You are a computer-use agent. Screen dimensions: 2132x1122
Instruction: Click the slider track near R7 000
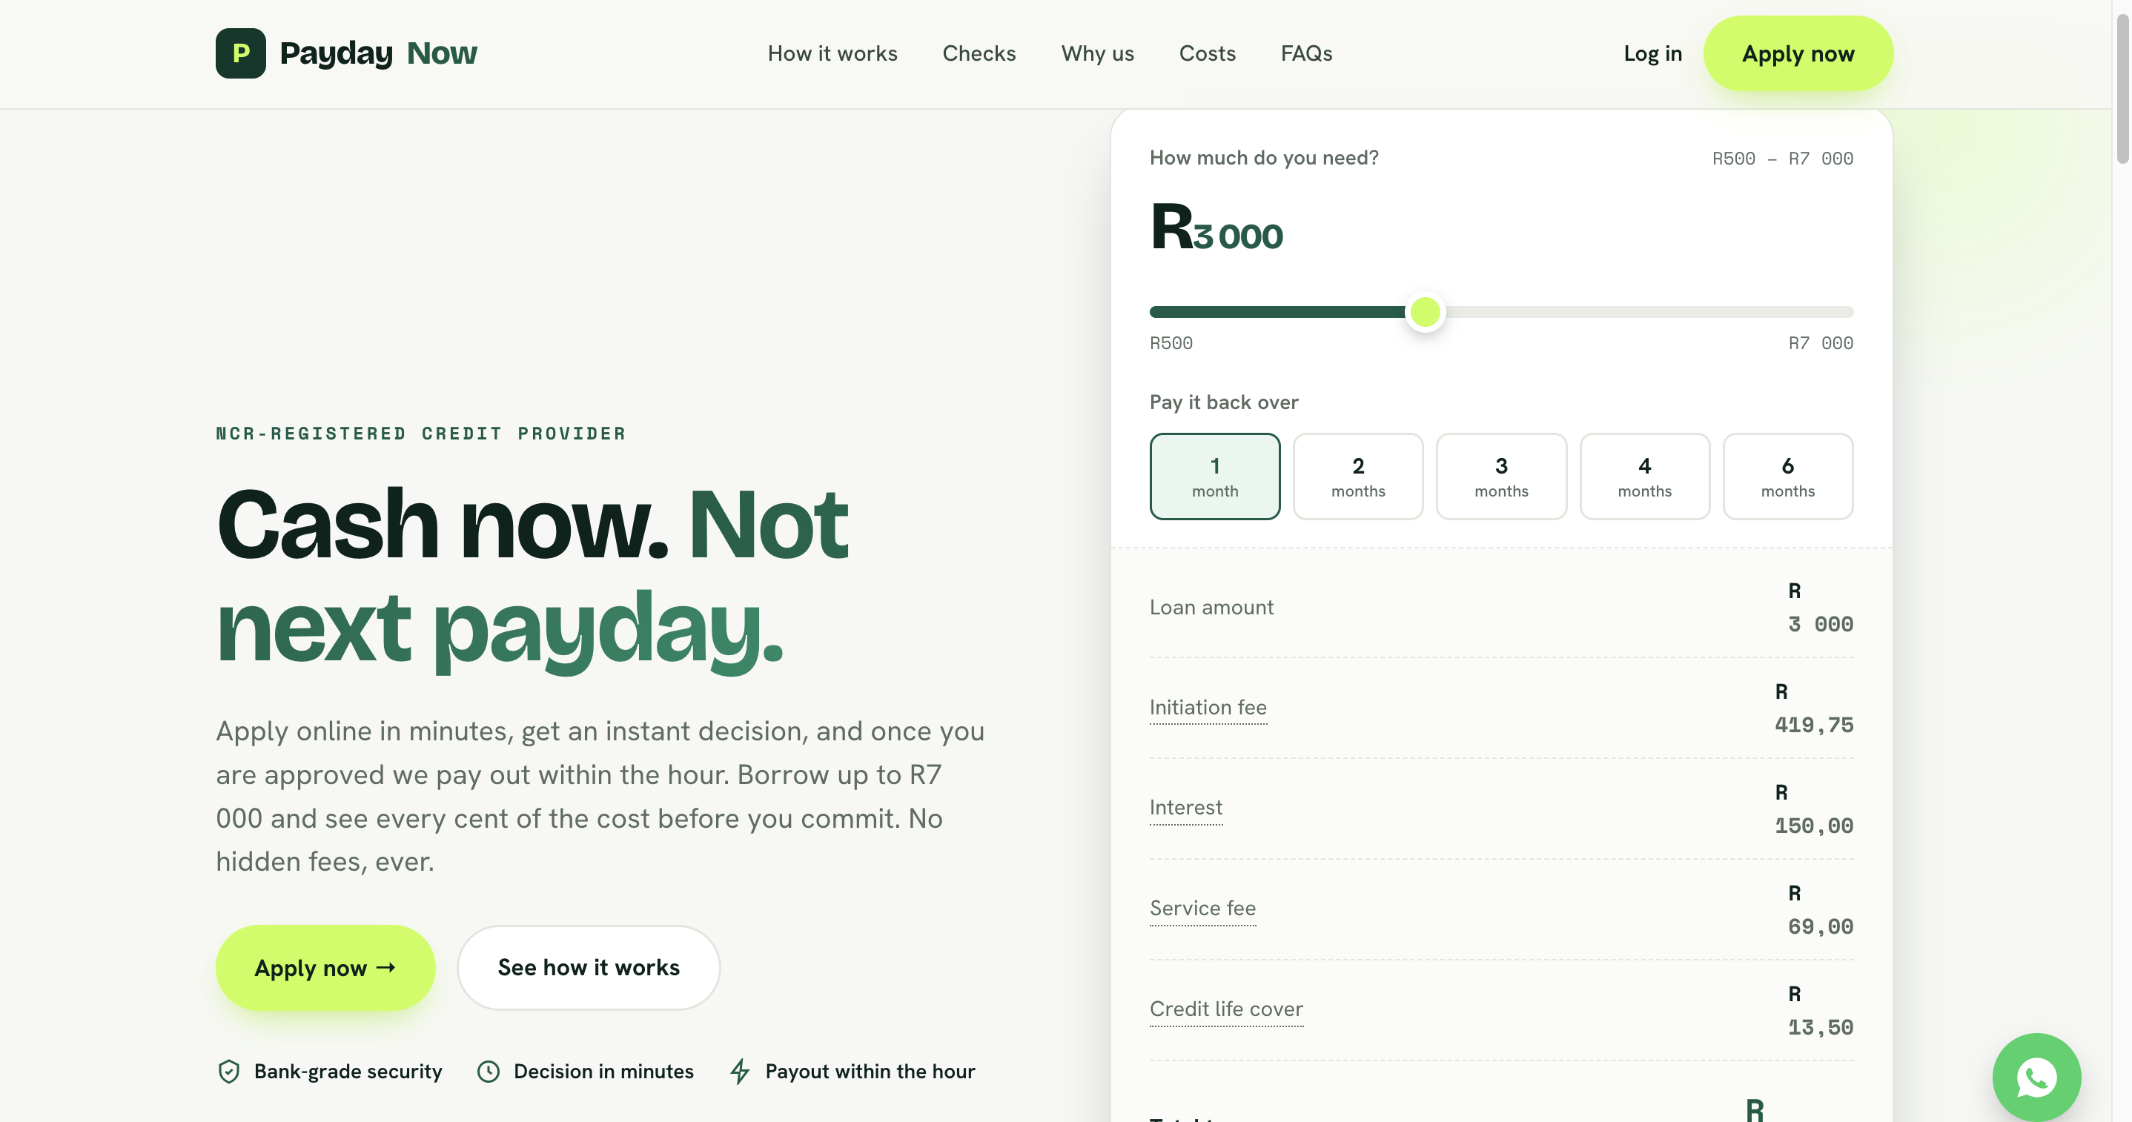[x=1821, y=312]
